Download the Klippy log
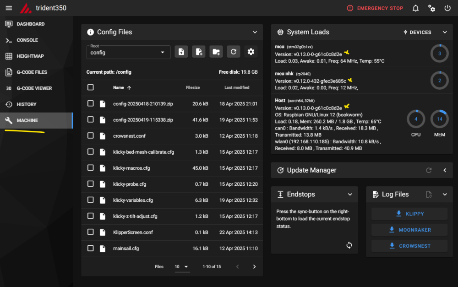 [409, 214]
